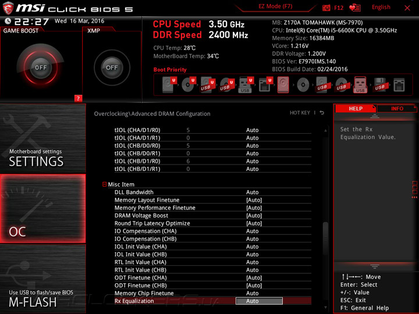Click the help panel bottom scroll handle
This screenshot has width=419, height=314.
pos(375,266)
